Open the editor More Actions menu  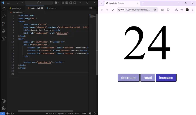pos(95,8)
